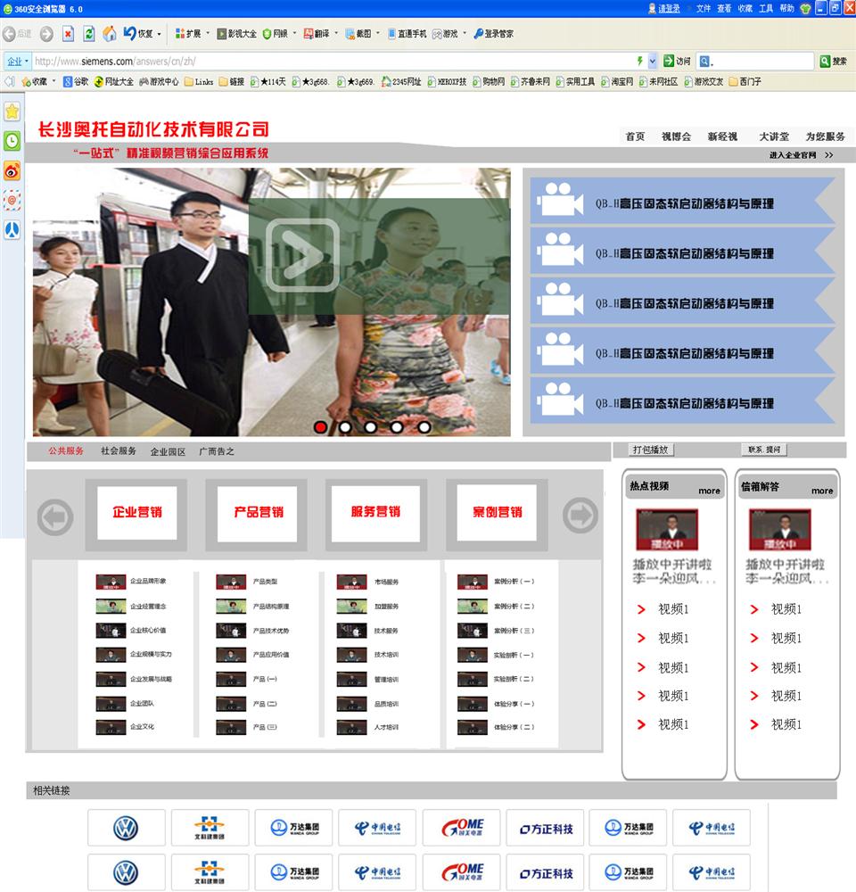Expand the 收藏 bookmarks dropdown arrow

tap(53, 81)
